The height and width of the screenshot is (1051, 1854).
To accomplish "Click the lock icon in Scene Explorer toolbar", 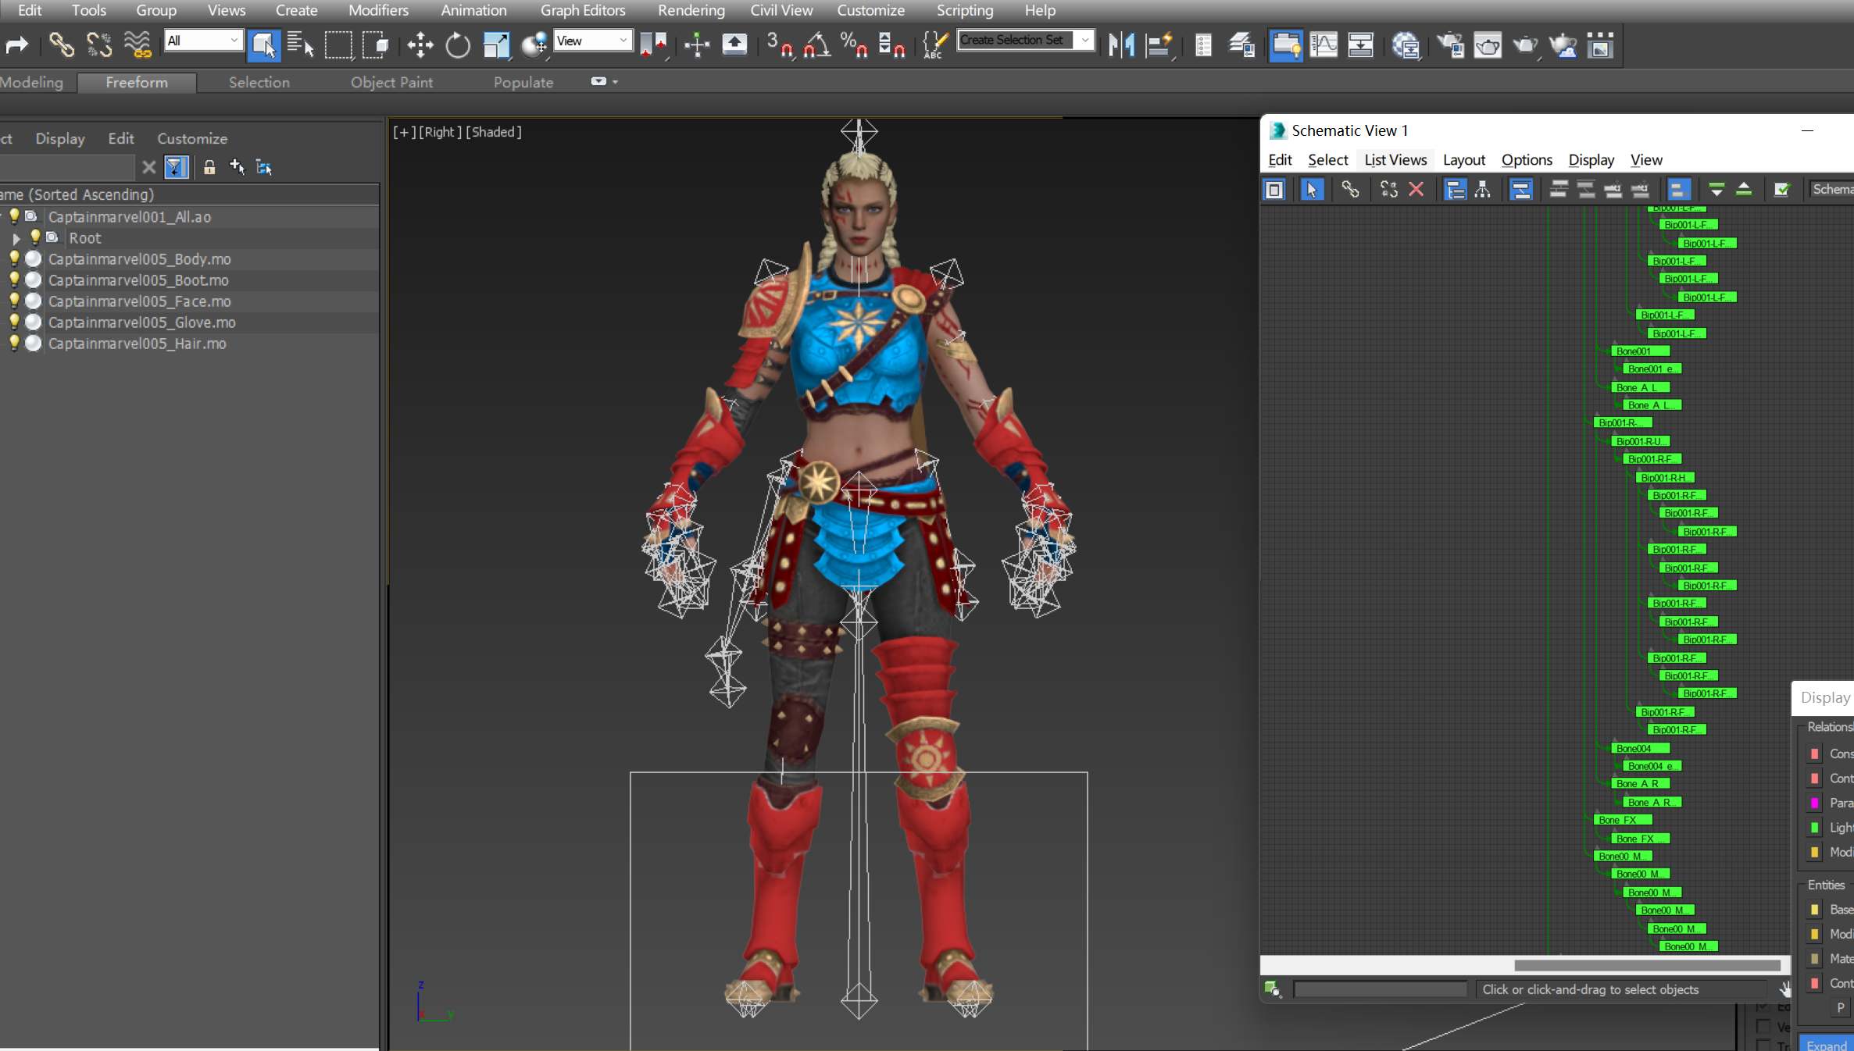I will pyautogui.click(x=209, y=167).
